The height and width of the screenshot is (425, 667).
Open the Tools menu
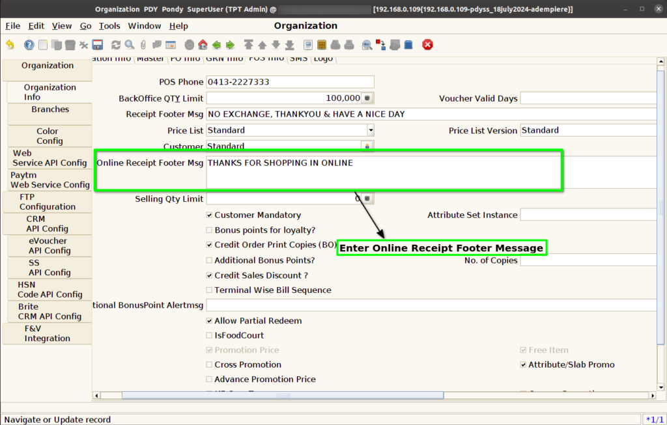pos(109,26)
